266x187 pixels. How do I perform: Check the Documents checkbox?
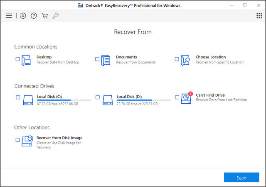tap(97, 59)
